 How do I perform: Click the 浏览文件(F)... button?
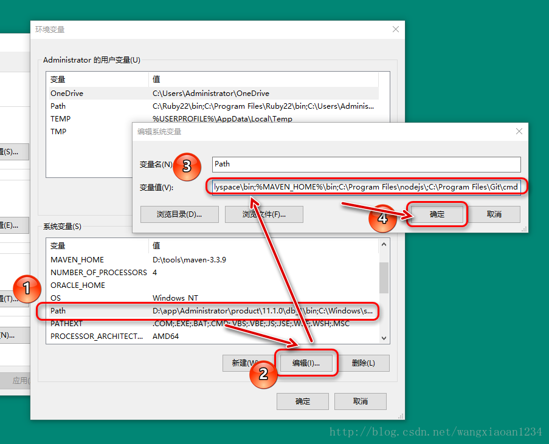[x=264, y=214]
